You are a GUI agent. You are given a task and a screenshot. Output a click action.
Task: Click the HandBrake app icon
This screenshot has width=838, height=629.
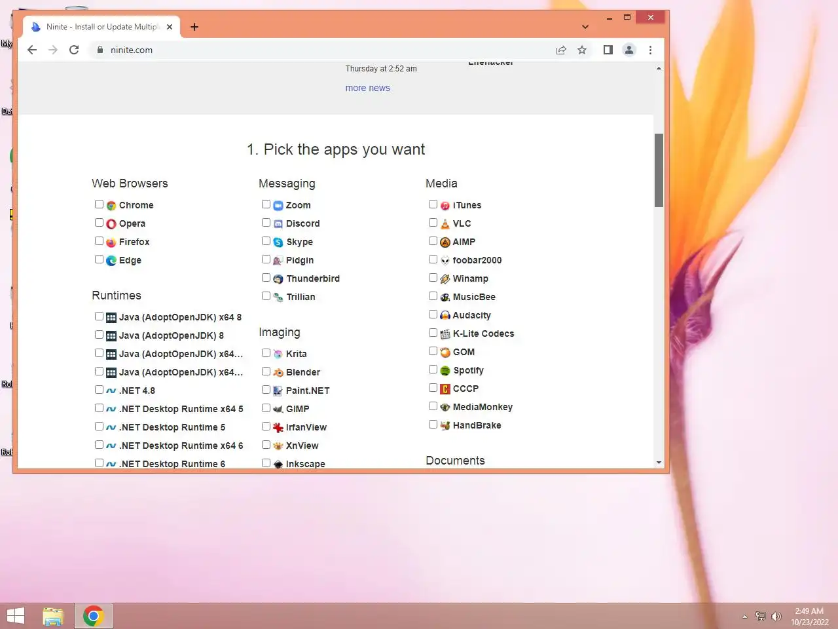click(x=445, y=426)
